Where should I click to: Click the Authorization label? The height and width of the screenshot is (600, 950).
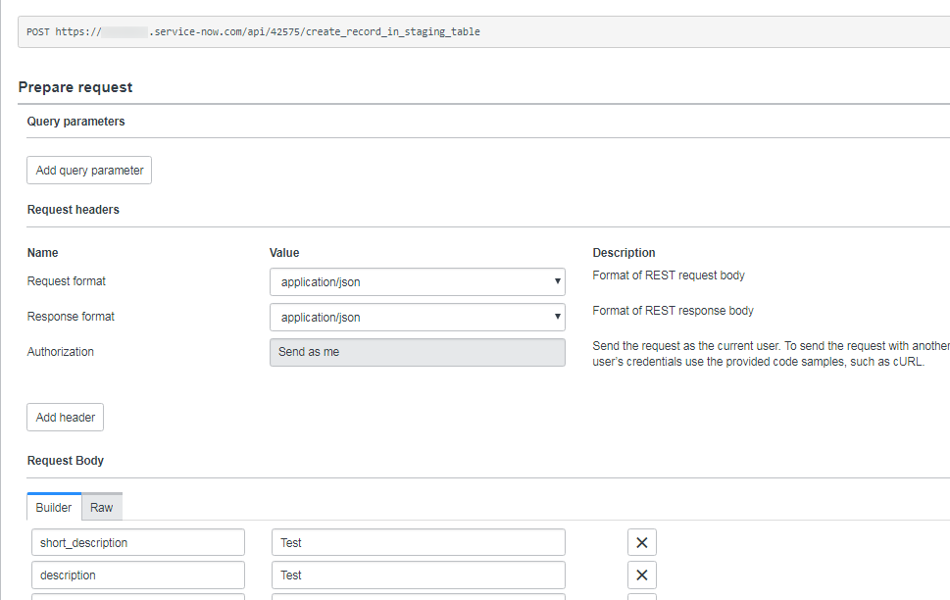click(61, 352)
